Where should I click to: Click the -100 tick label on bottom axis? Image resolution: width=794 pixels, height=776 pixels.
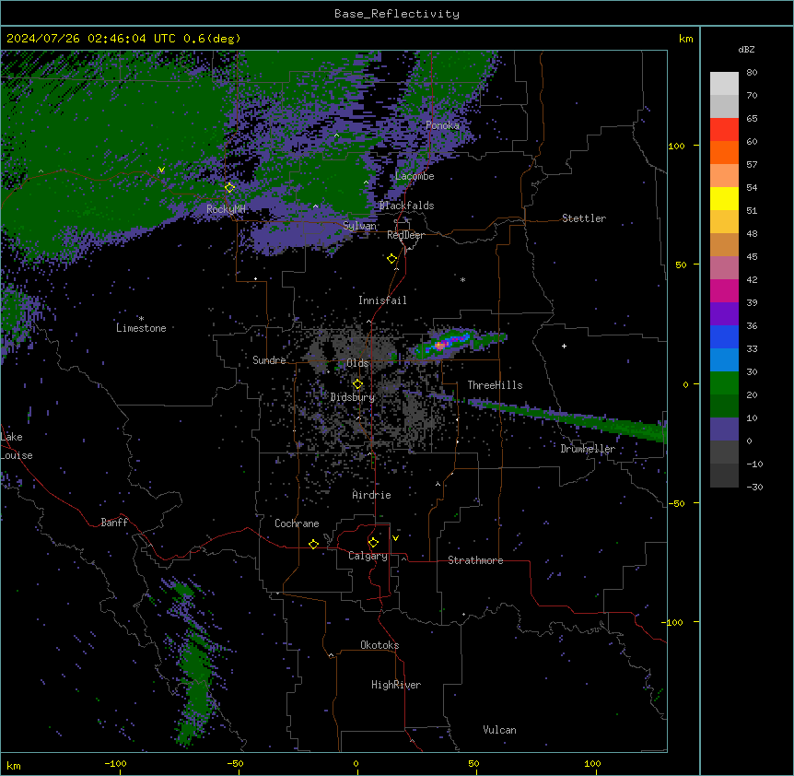click(x=115, y=763)
